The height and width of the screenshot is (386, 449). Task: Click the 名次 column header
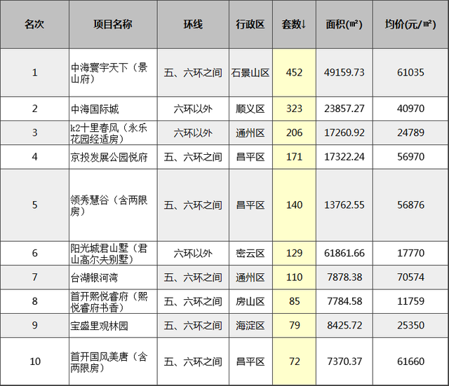(x=34, y=25)
